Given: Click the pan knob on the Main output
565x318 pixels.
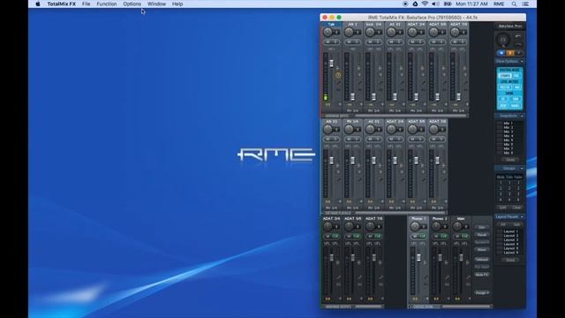Looking at the screenshot, I should [x=457, y=226].
